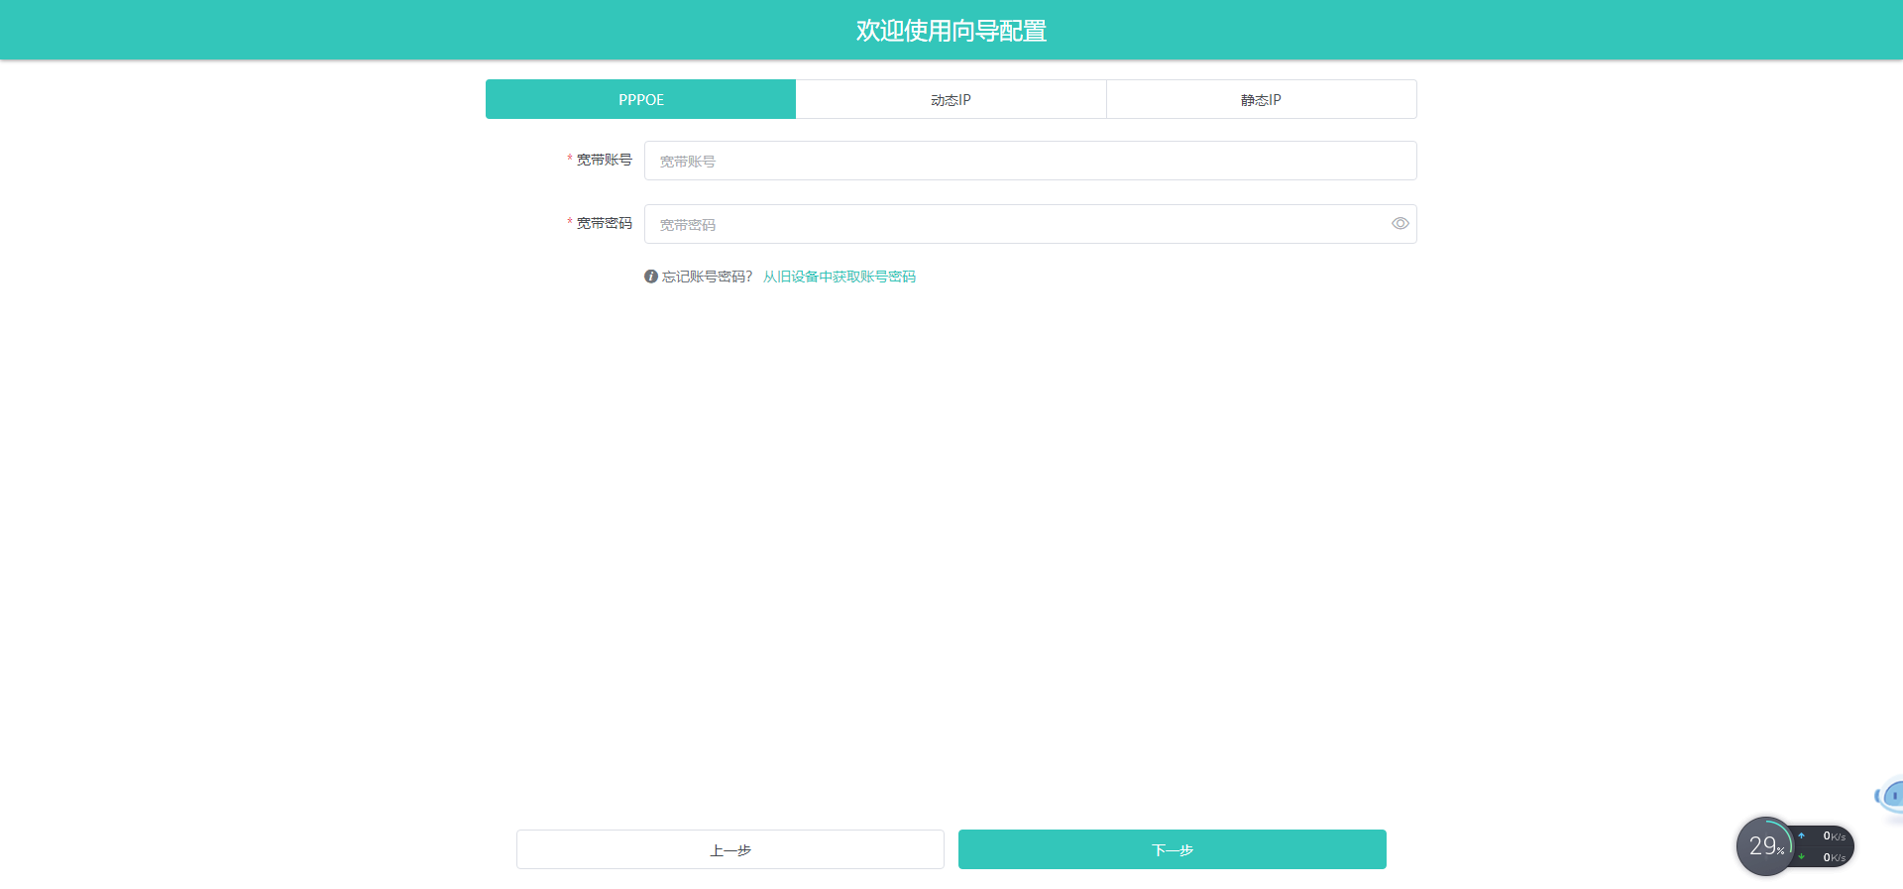Switch to the 静态IP tab
The image size is (1903, 889).
coord(1261,99)
